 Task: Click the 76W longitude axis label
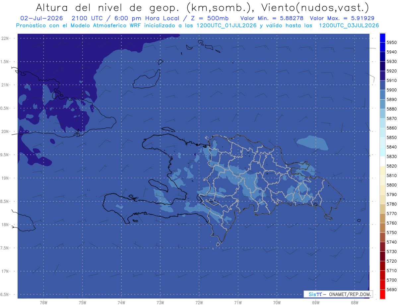point(43,303)
